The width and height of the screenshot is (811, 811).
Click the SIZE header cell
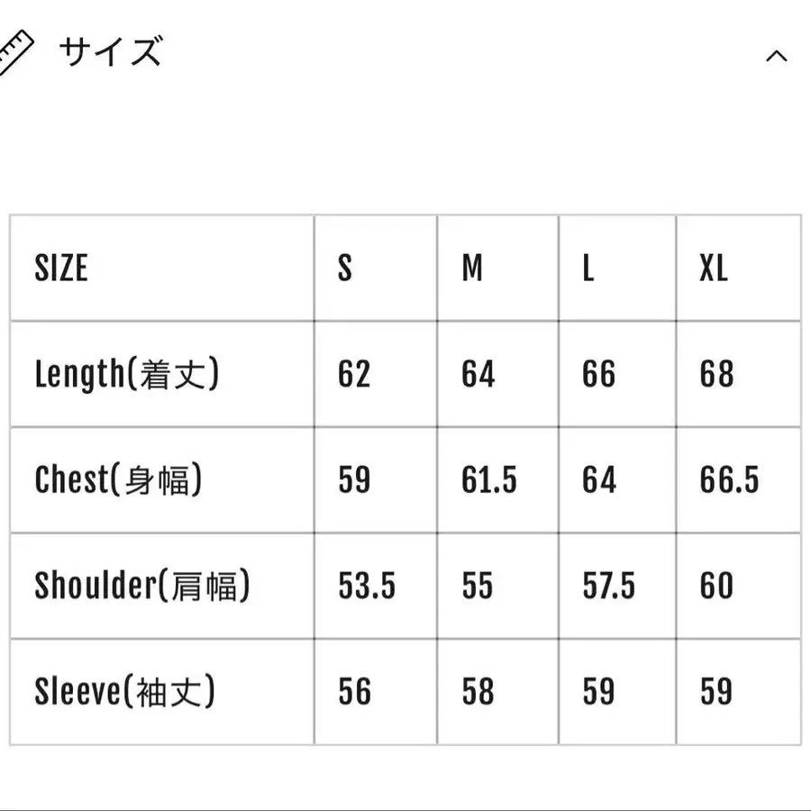click(x=61, y=268)
